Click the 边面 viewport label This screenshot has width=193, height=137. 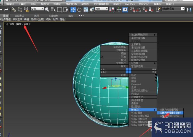pos(26,24)
